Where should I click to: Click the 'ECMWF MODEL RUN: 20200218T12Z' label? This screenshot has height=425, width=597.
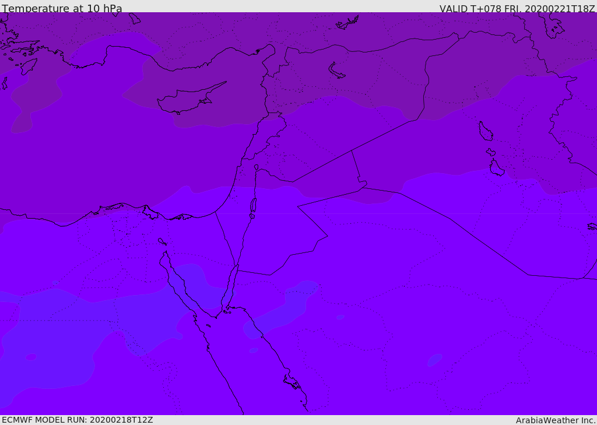(x=78, y=420)
